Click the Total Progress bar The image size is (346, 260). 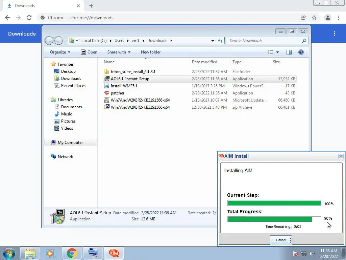click(x=274, y=219)
